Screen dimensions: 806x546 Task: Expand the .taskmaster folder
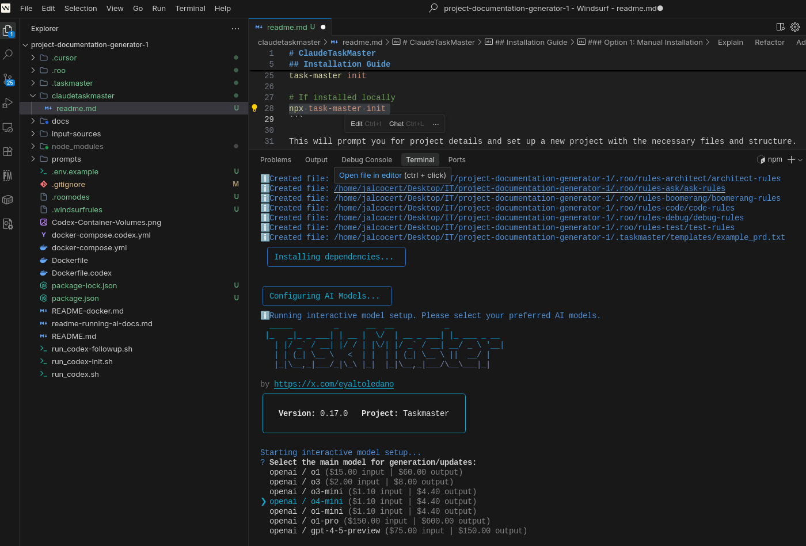33,83
